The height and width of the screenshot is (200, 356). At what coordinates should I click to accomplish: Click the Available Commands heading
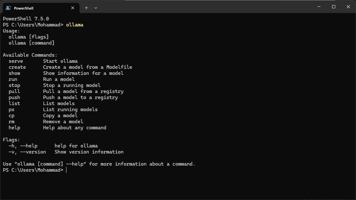30,55
